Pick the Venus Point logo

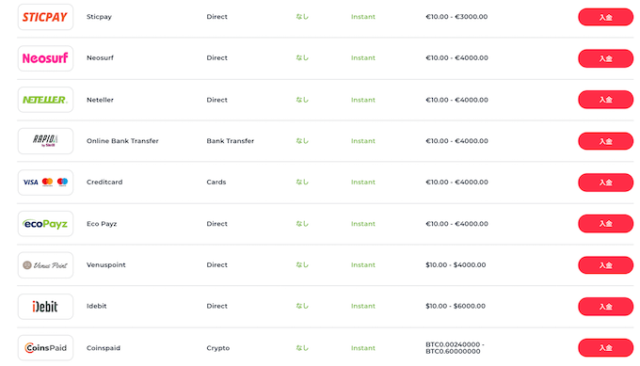(x=45, y=265)
